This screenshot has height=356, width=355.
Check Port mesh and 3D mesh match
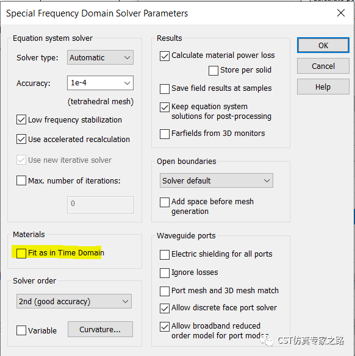tap(165, 291)
